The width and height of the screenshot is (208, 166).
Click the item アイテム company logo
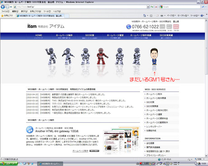point(46,26)
